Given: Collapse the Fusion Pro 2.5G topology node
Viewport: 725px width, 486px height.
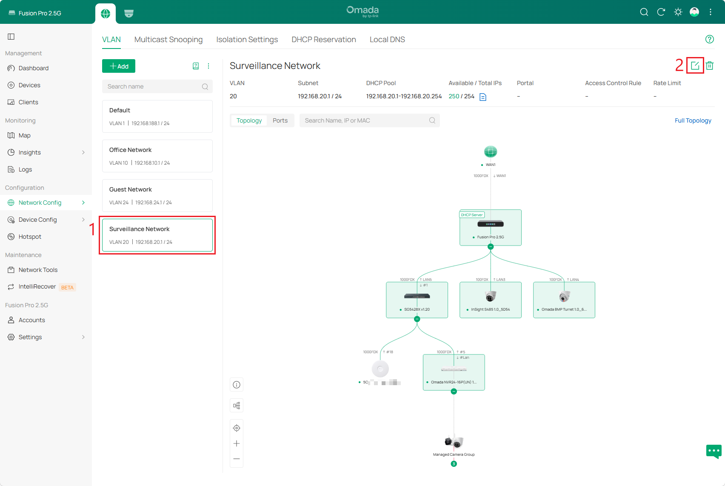Looking at the screenshot, I should coord(491,247).
